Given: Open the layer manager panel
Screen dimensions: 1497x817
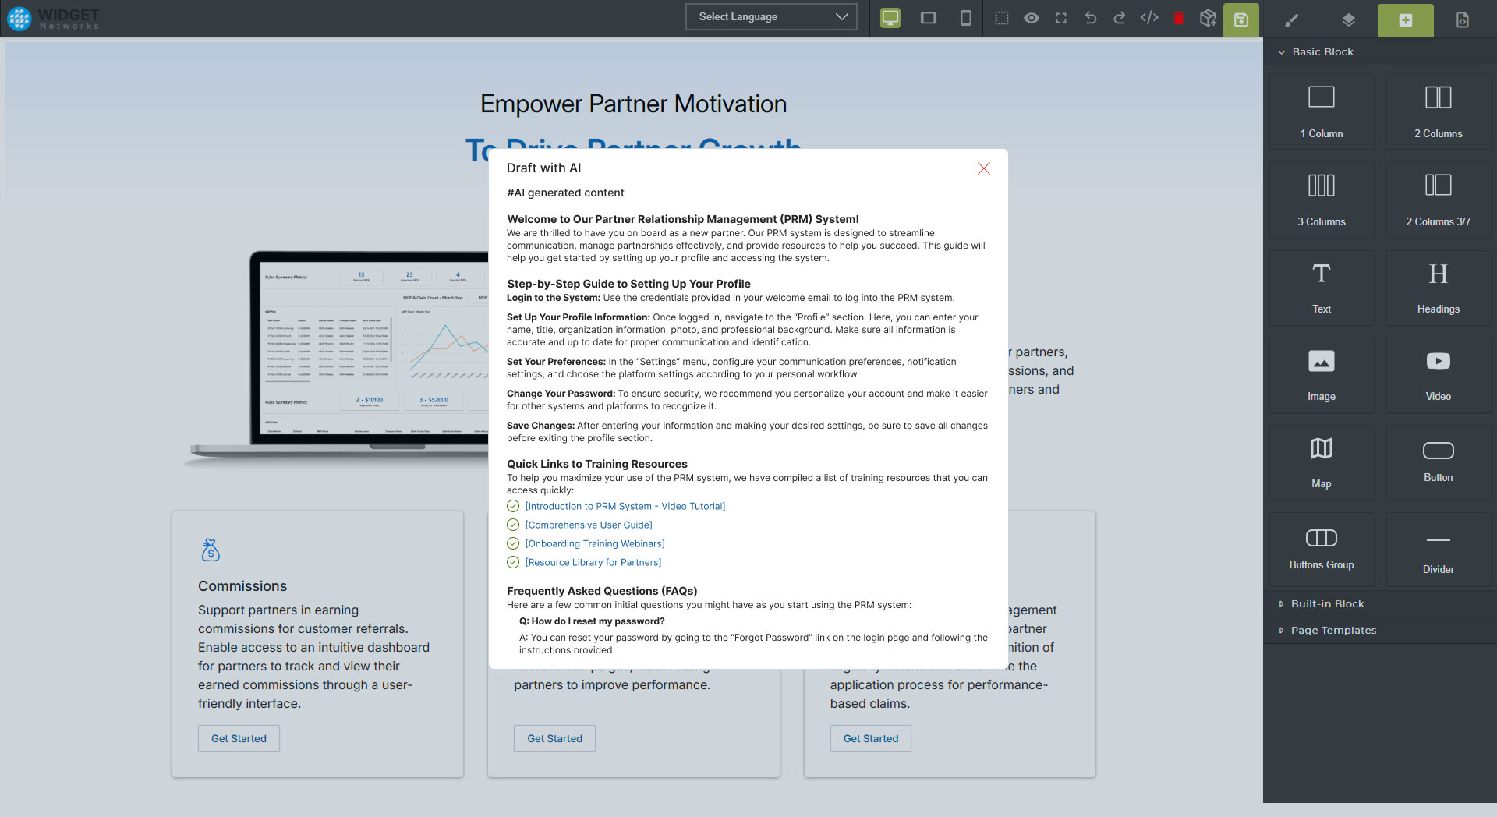Looking at the screenshot, I should tap(1348, 19).
